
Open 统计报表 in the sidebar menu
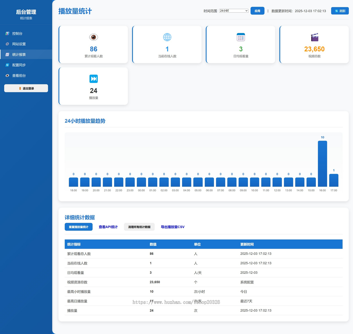[19, 55]
